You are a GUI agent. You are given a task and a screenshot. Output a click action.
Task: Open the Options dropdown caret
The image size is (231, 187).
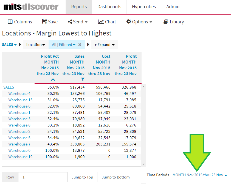coord(151,22)
